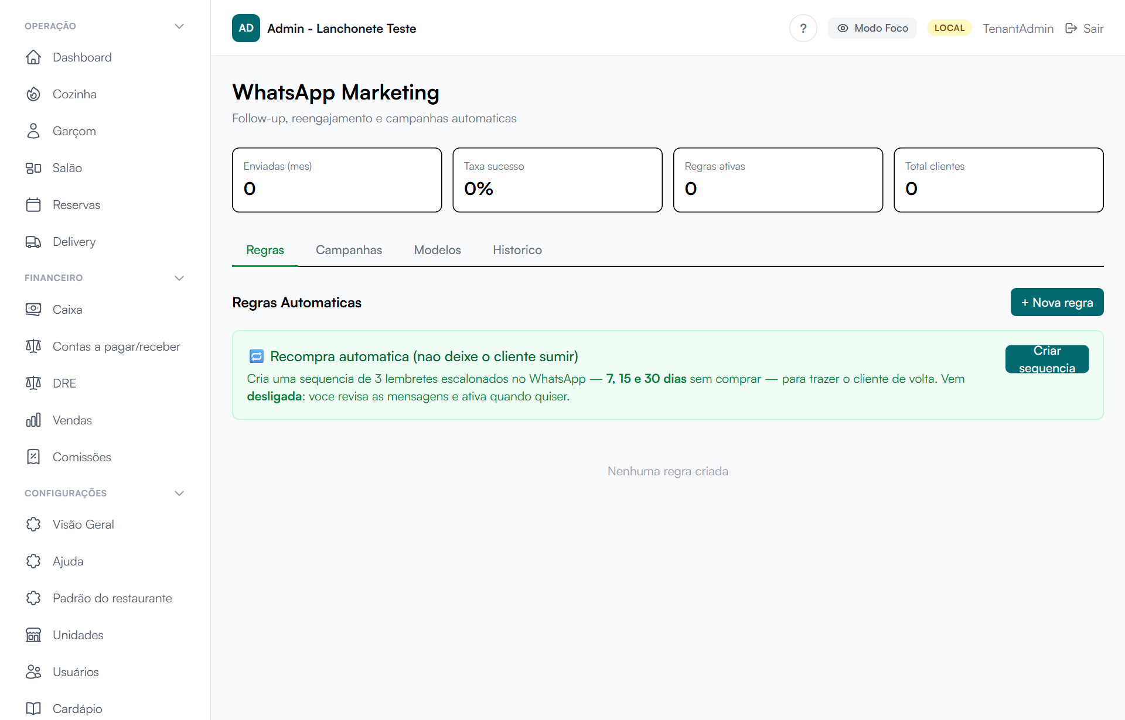The width and height of the screenshot is (1125, 720).
Task: Click the Enviadas (mes) stat card
Action: coord(337,180)
